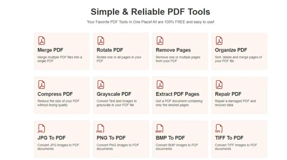The image size is (287, 160).
Task: Click the PNG file icon
Action: click(100, 129)
